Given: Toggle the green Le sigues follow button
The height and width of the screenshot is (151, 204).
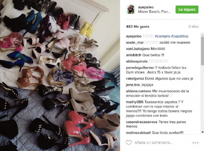Looking at the screenshot, I should click(187, 9).
